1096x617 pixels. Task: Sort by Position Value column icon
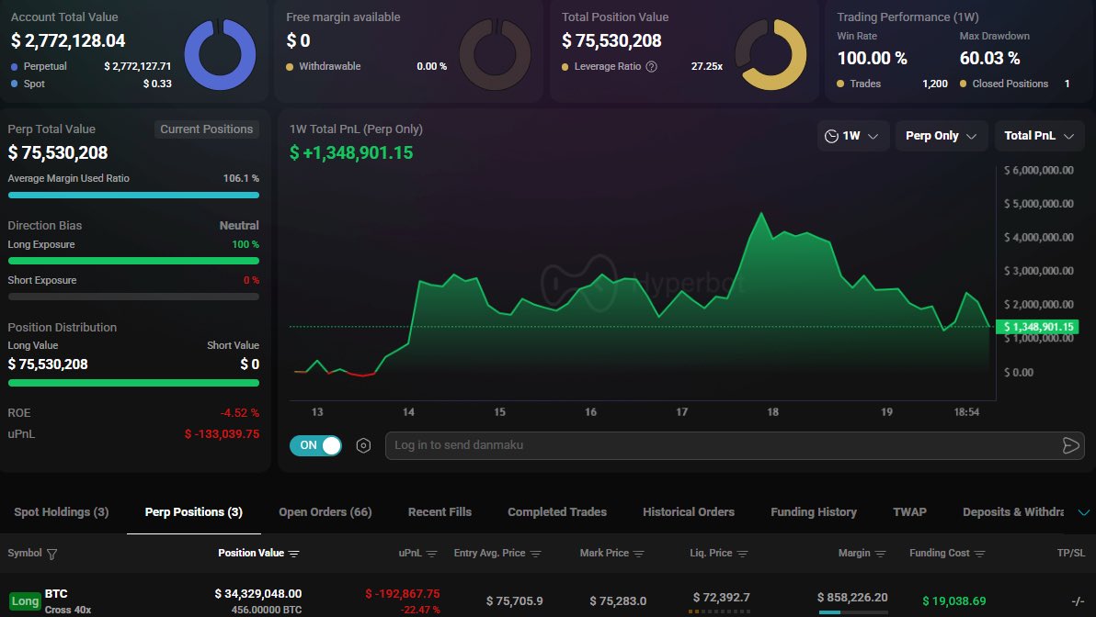293,554
